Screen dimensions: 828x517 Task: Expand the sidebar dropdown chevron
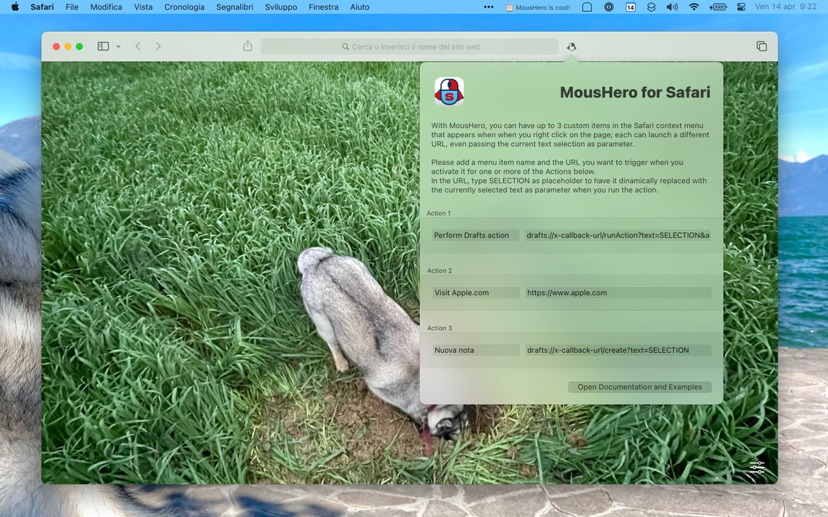[x=118, y=46]
